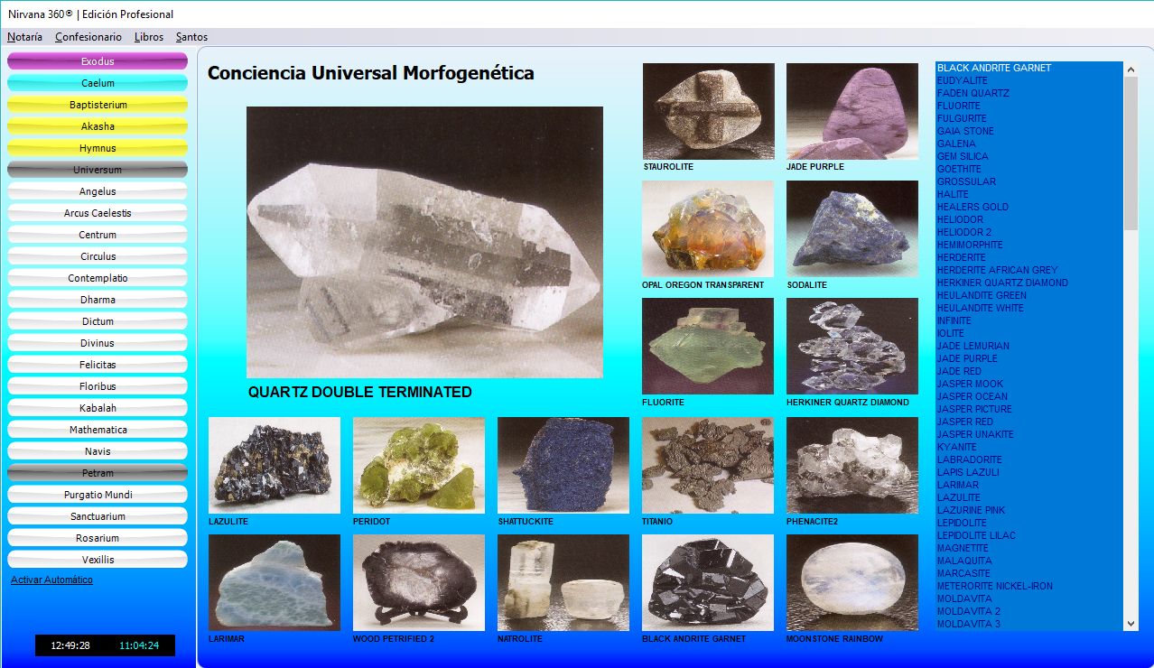Viewport: 1154px width, 668px height.
Task: Pick LAPIS LAZULI from the list
Action: coord(1029,472)
